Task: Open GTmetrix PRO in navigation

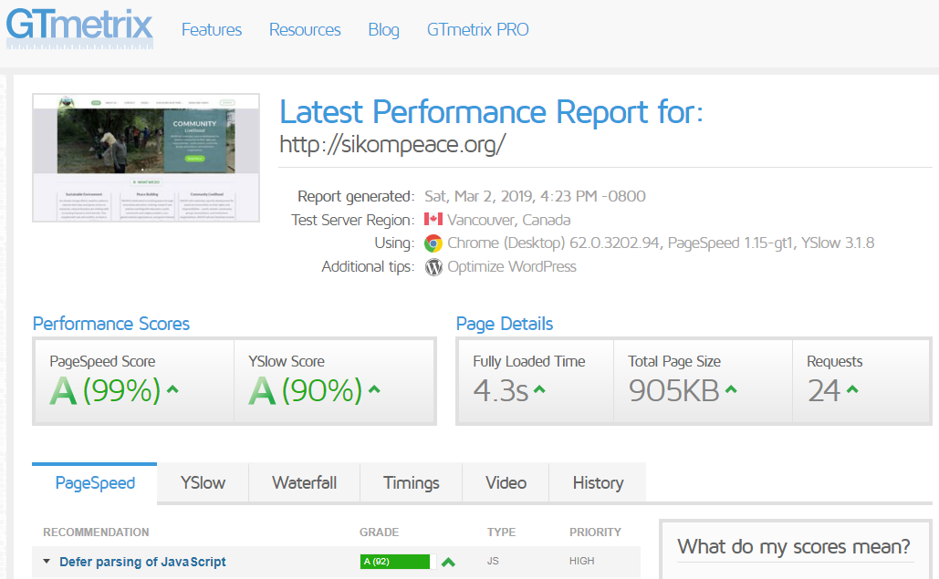Action: (477, 30)
